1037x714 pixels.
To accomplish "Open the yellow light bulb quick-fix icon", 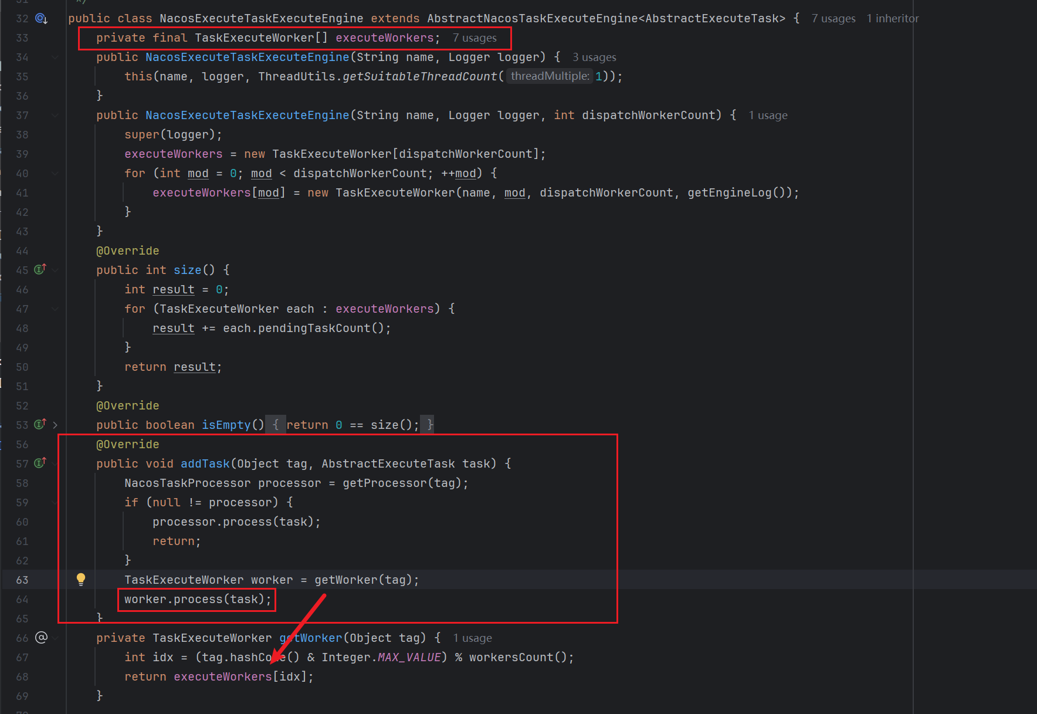I will click(81, 579).
